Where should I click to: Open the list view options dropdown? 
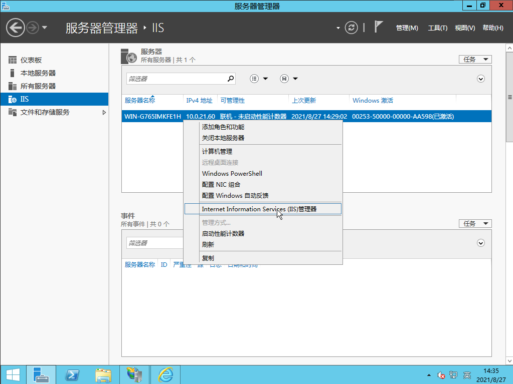259,79
